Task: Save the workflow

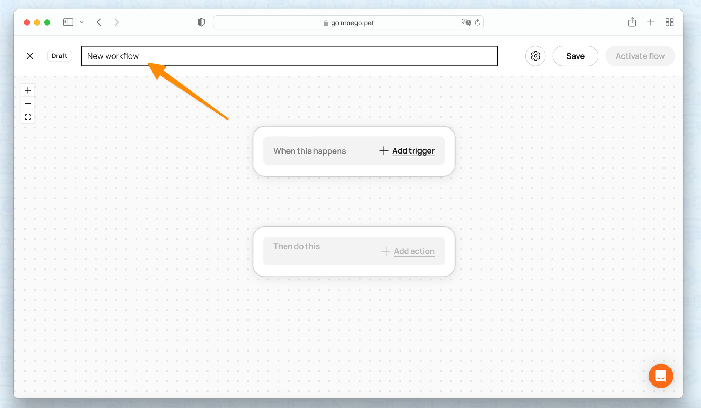Action: click(x=575, y=56)
